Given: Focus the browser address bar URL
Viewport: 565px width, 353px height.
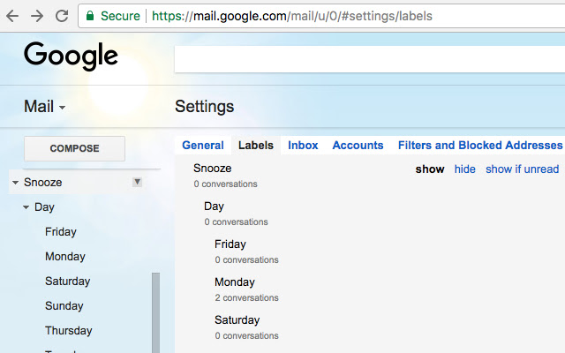Looking at the screenshot, I should (x=292, y=16).
